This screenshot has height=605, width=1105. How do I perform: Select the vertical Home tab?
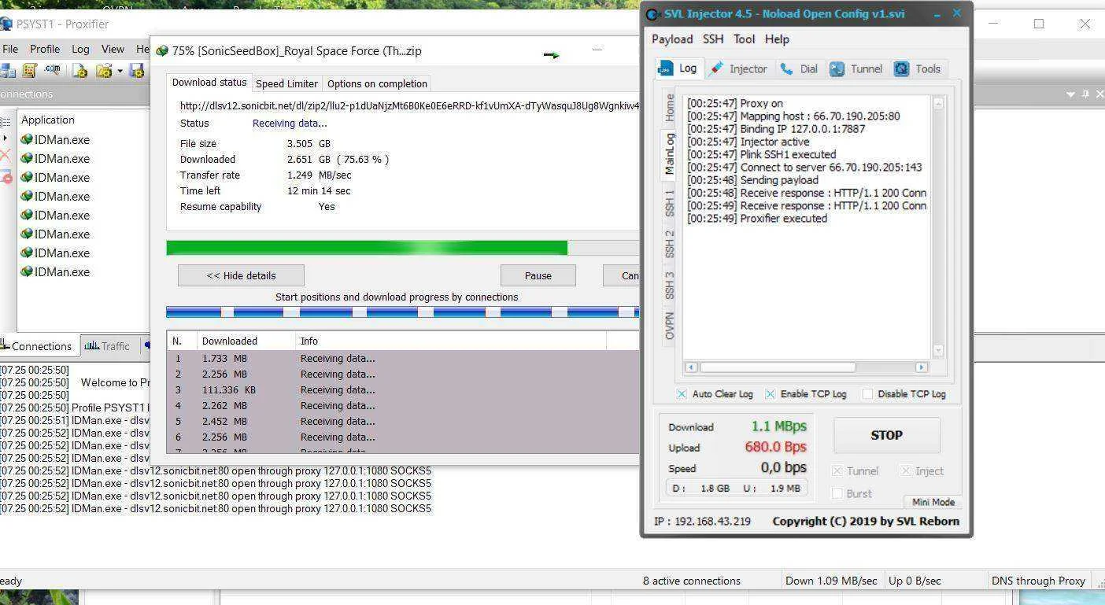pyautogui.click(x=670, y=107)
